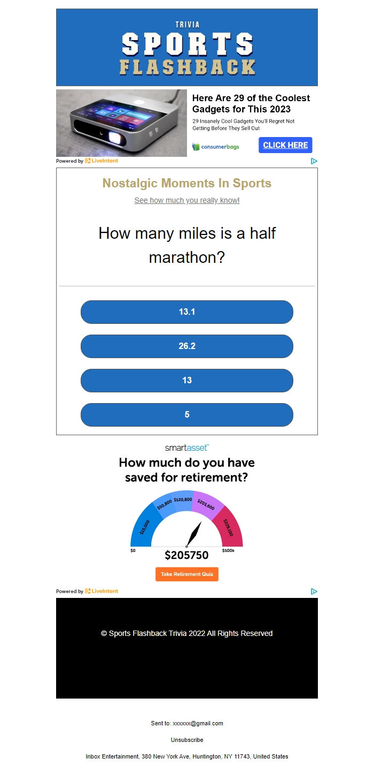
Task: Select the answer 5
Action: 187,415
